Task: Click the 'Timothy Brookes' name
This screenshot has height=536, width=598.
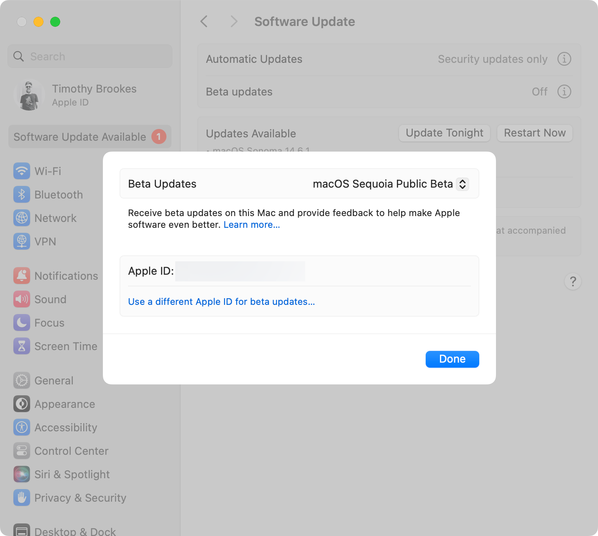Action: click(94, 89)
